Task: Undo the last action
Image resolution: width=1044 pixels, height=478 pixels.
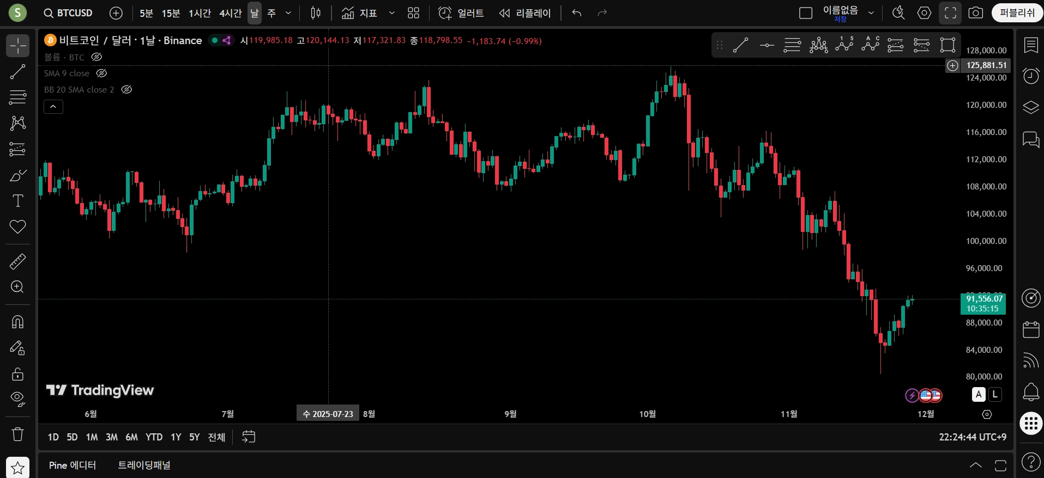Action: (x=577, y=13)
